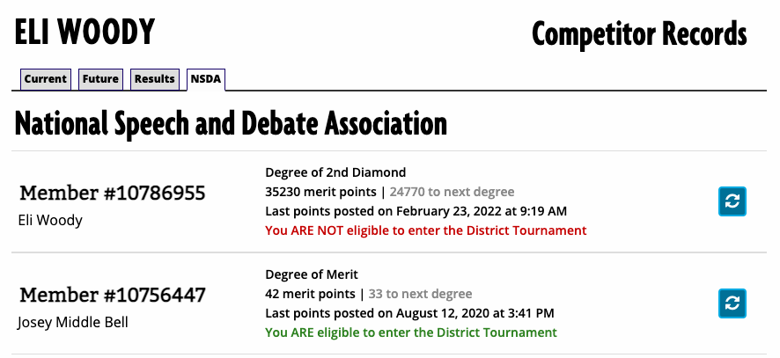780x358 pixels.
Task: Click the NSDA tab
Action: coord(206,79)
